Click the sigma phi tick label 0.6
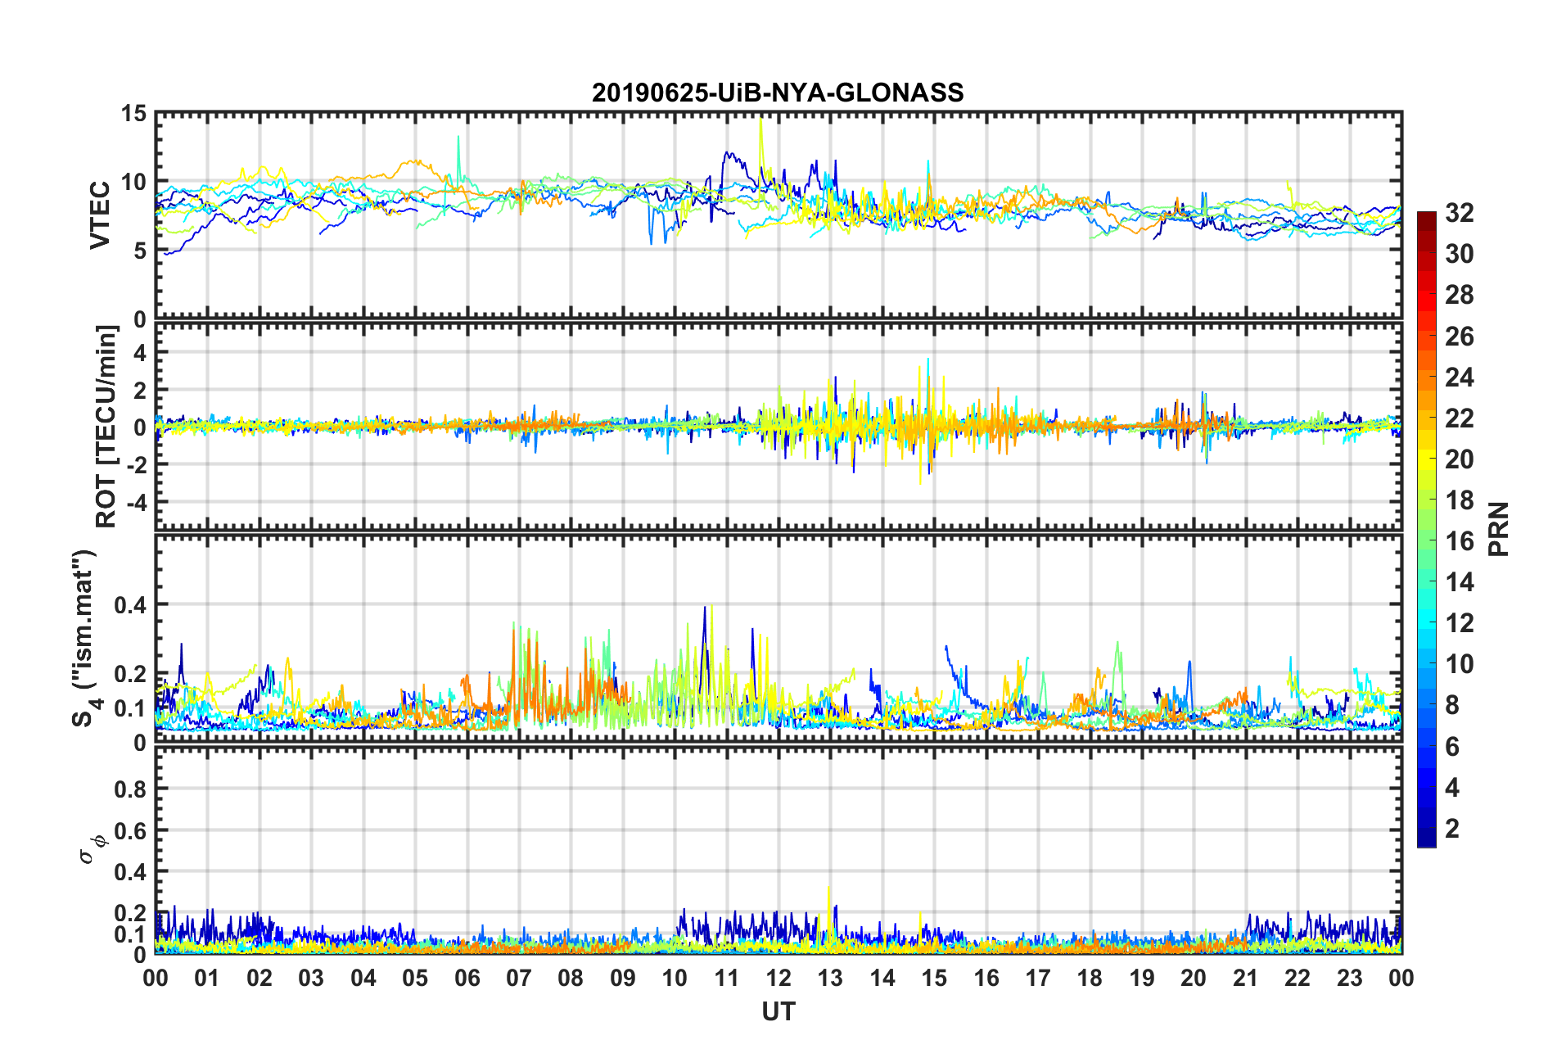 pyautogui.click(x=130, y=831)
